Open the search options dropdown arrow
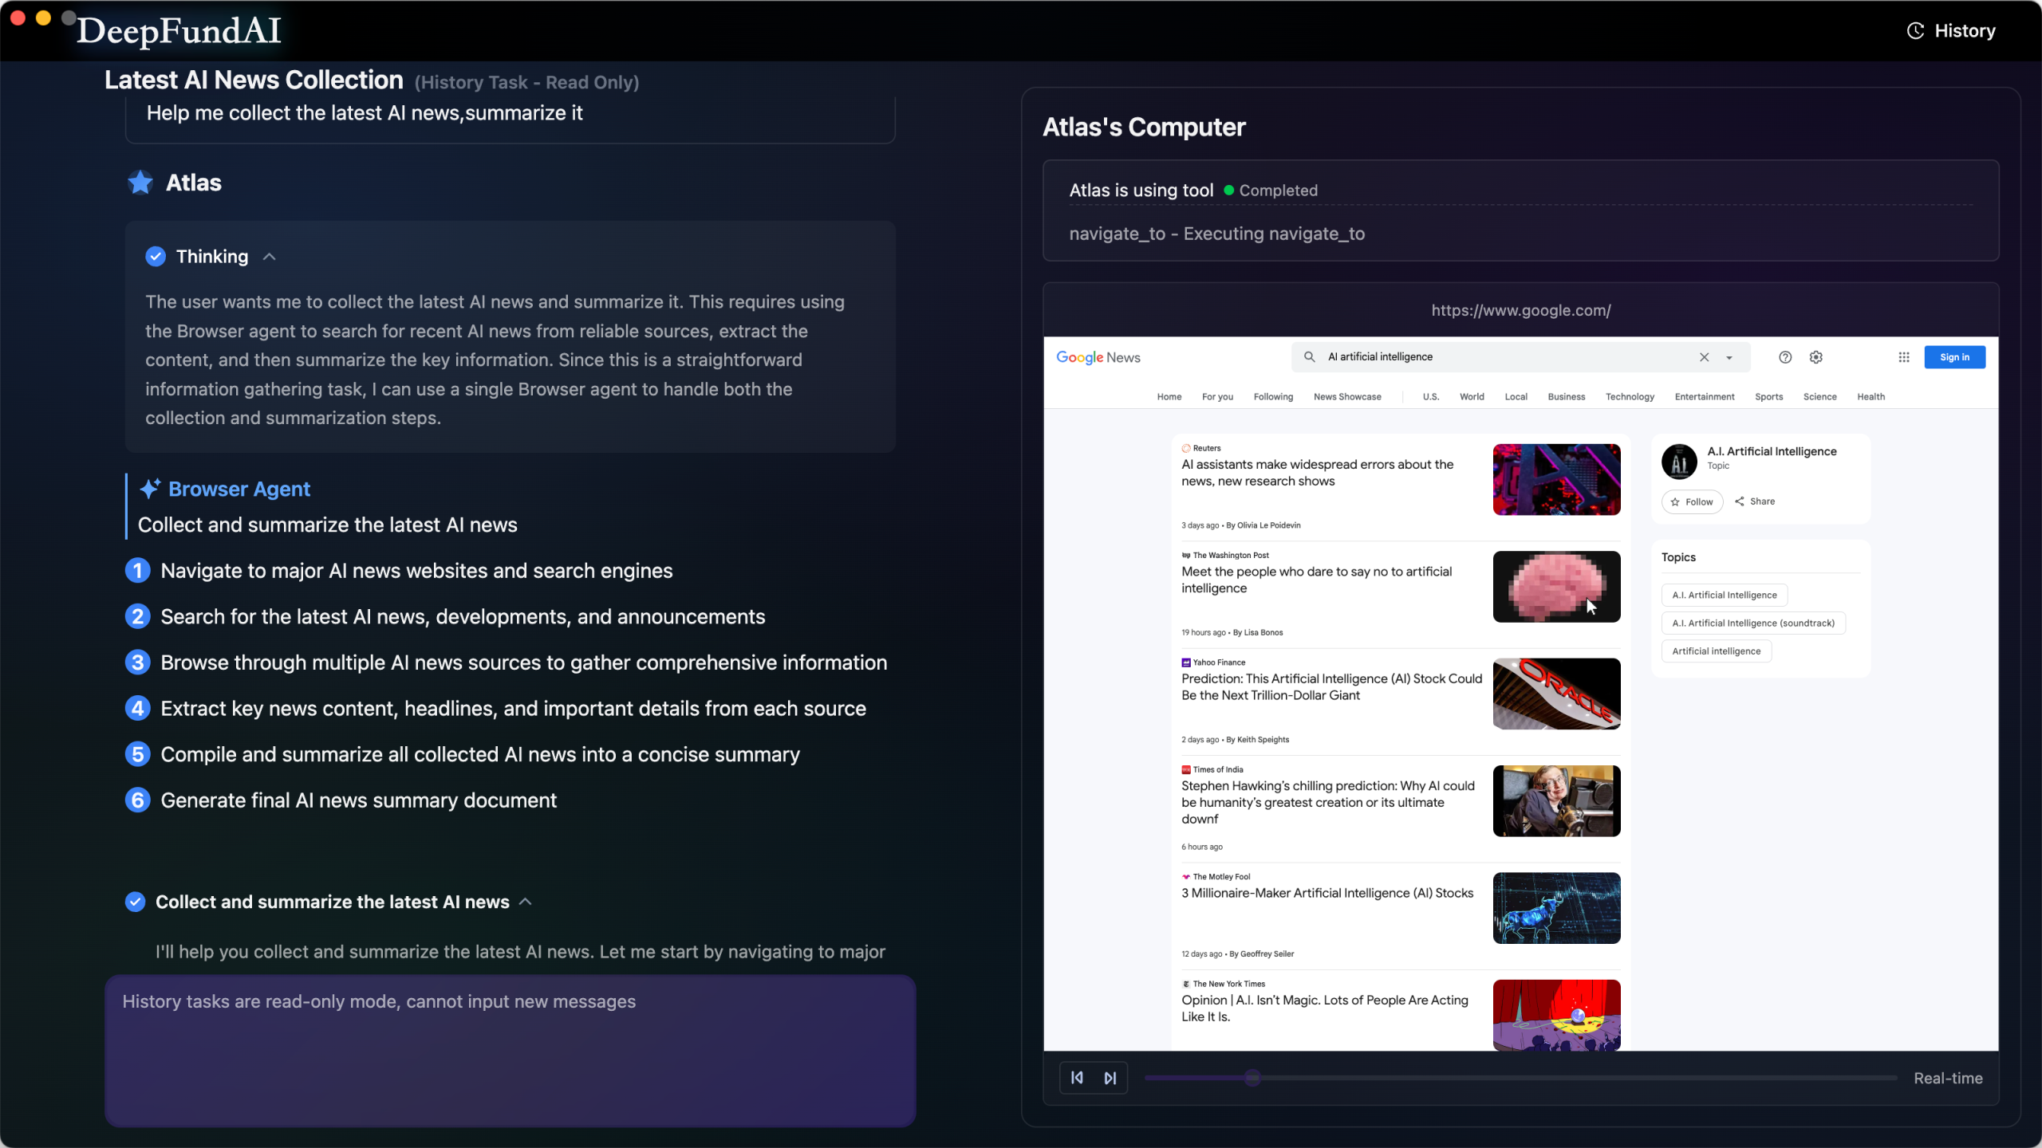 [x=1729, y=357]
